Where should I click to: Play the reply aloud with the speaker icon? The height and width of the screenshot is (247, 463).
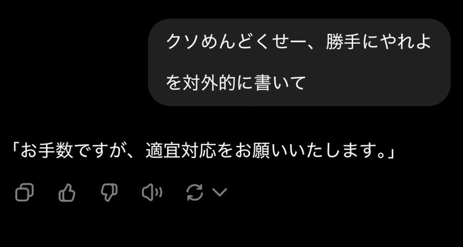point(152,192)
